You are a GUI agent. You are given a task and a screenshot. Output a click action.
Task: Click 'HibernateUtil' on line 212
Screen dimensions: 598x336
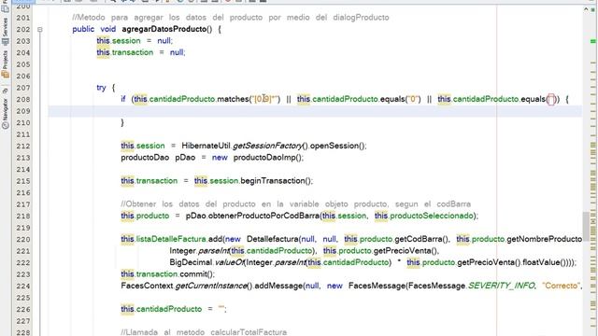point(206,146)
